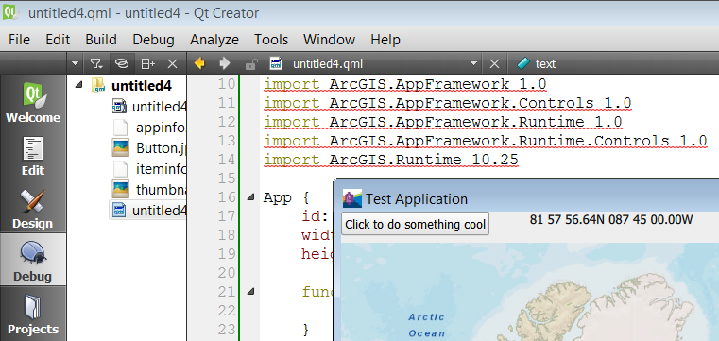Click the text symbol selector in editor toolbar
The width and height of the screenshot is (719, 341).
(537, 63)
